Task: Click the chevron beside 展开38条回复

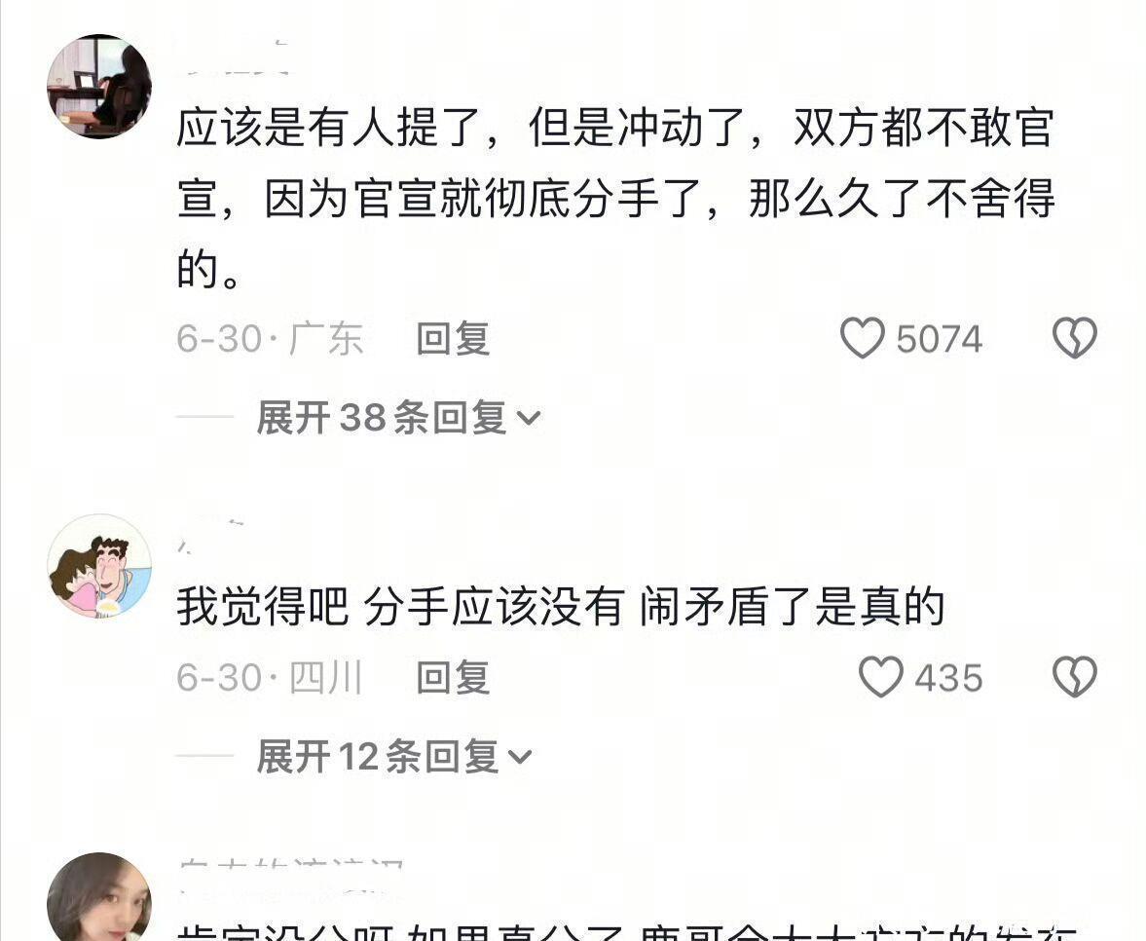Action: [x=529, y=419]
